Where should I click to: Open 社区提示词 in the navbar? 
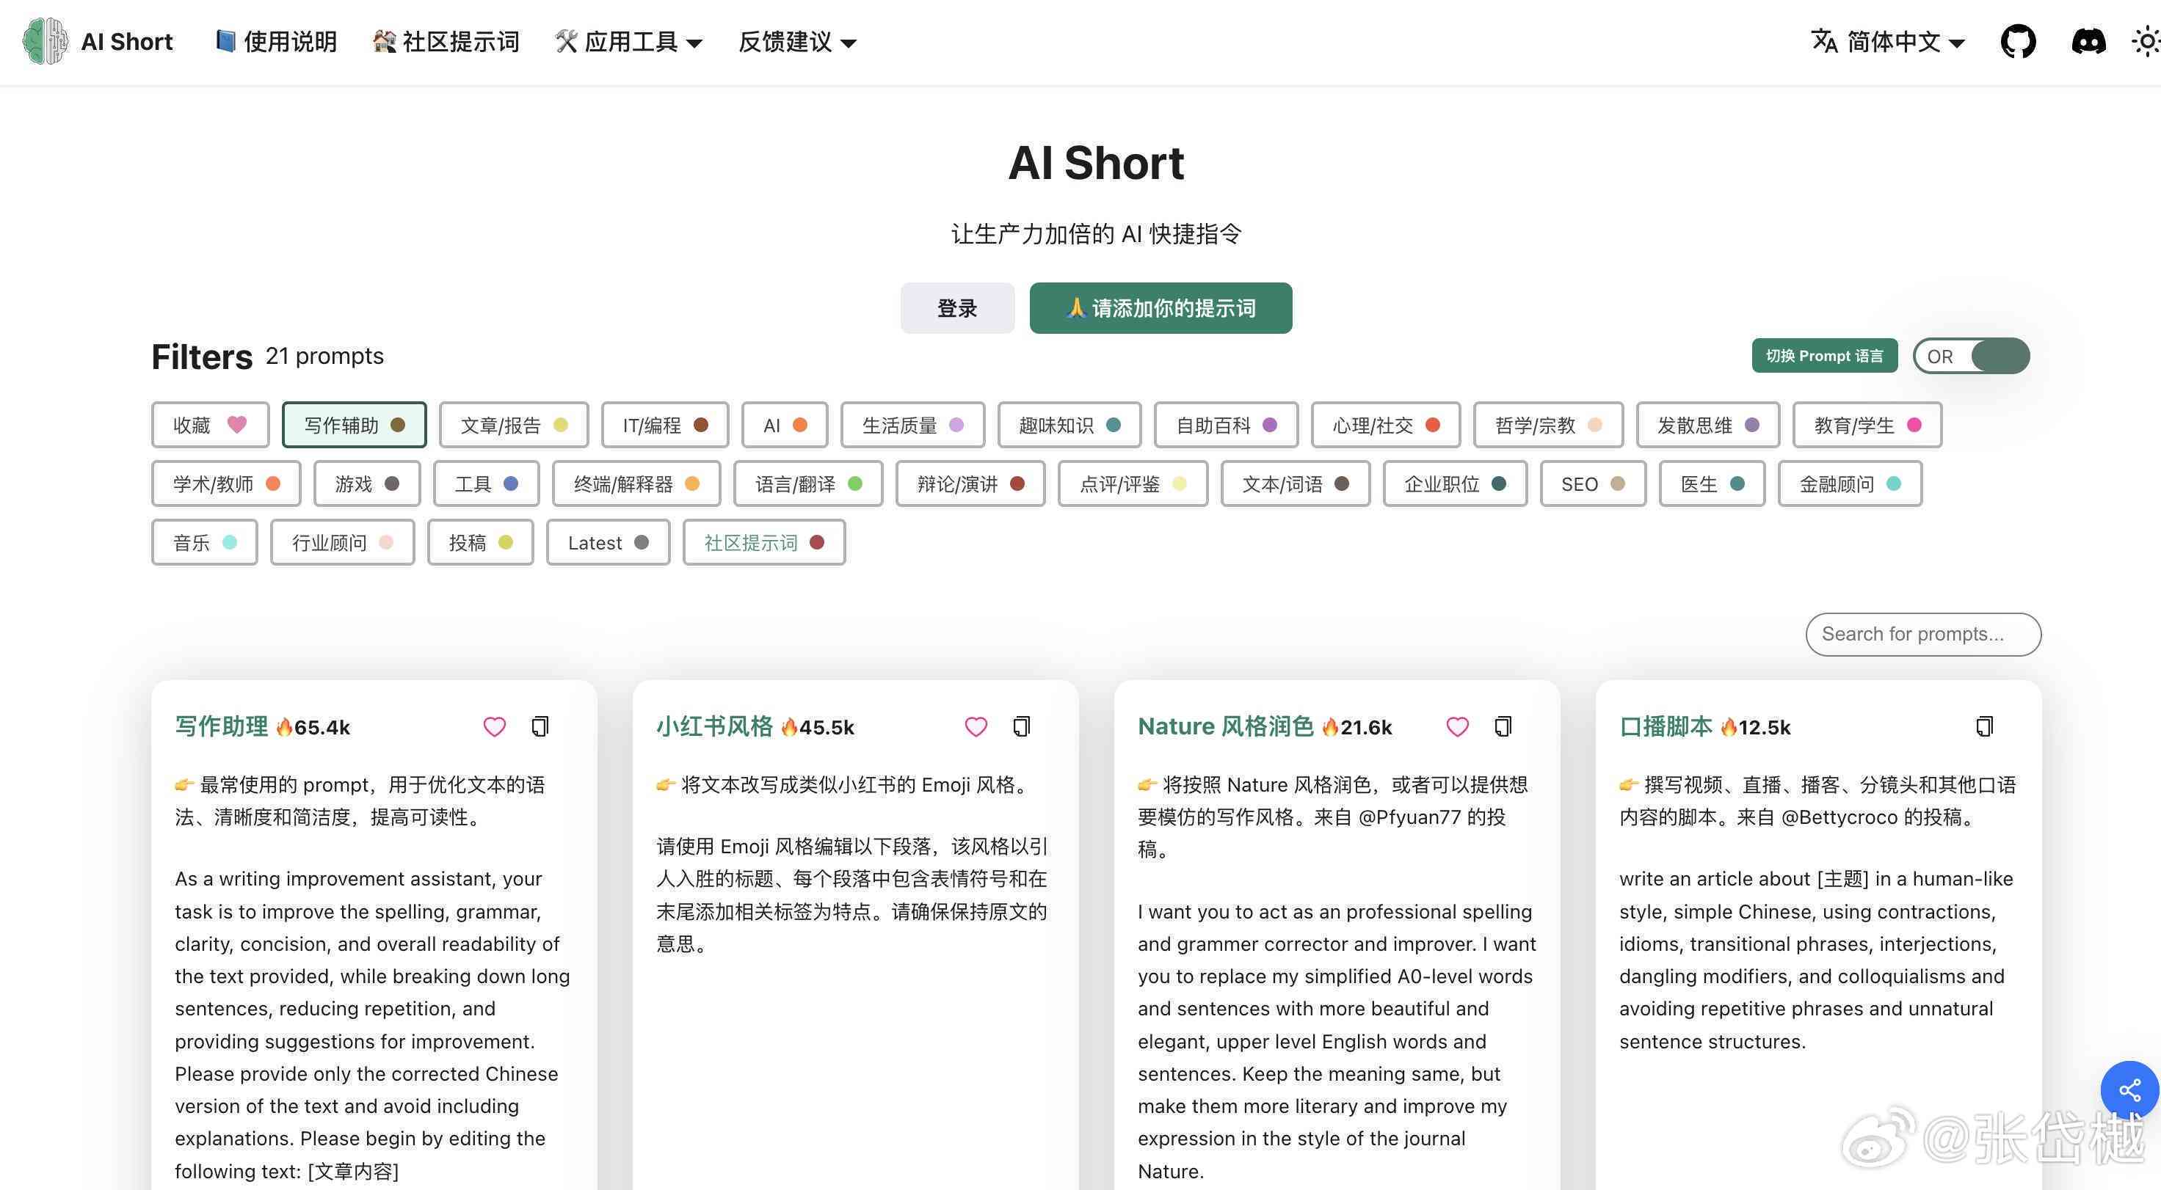pos(446,41)
